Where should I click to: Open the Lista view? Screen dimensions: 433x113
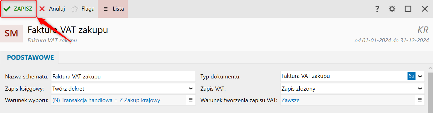pos(113,9)
